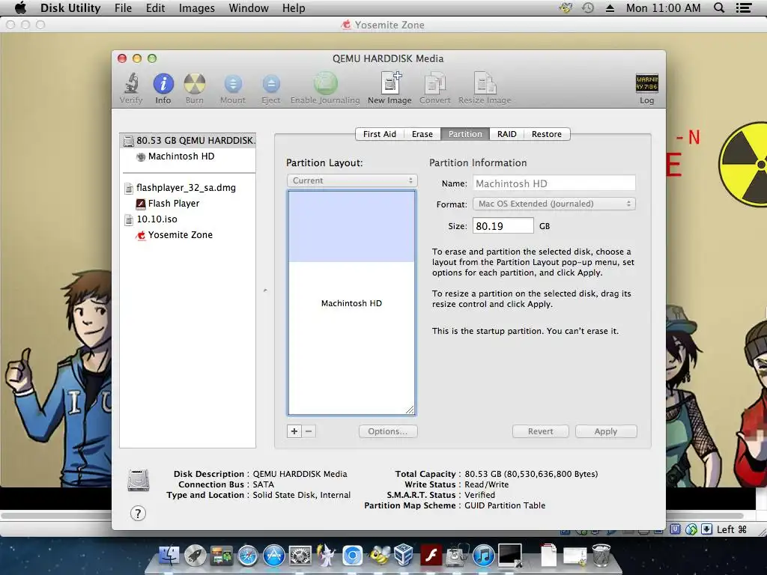Click the Options... button
The image size is (767, 575).
coord(388,431)
